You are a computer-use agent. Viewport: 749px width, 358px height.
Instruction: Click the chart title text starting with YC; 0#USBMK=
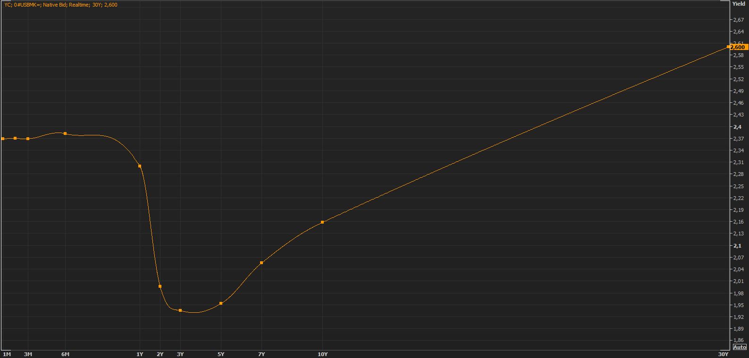point(61,5)
